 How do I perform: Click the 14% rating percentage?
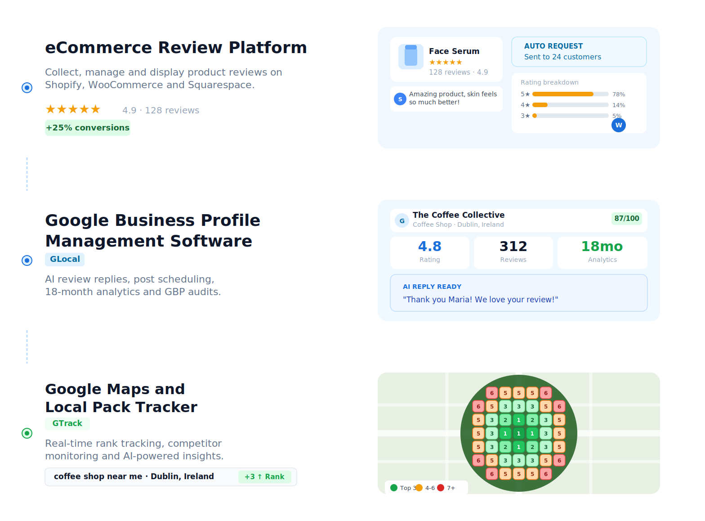pyautogui.click(x=619, y=105)
